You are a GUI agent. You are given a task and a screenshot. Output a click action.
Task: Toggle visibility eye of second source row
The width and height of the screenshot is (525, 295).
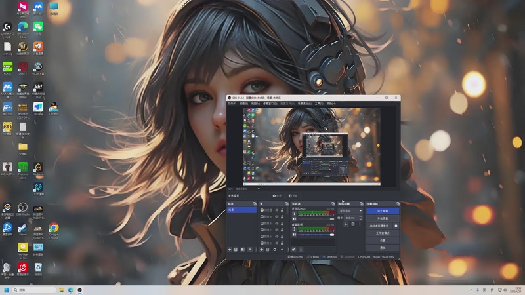(277, 217)
